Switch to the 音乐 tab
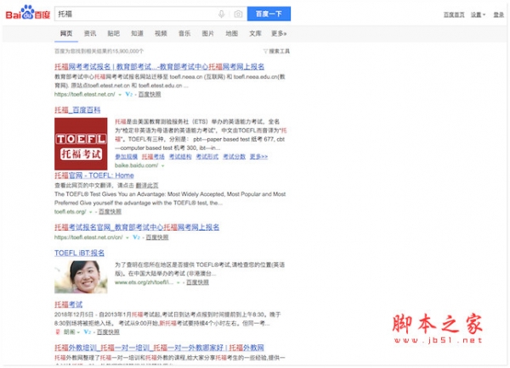 pyautogui.click(x=184, y=33)
